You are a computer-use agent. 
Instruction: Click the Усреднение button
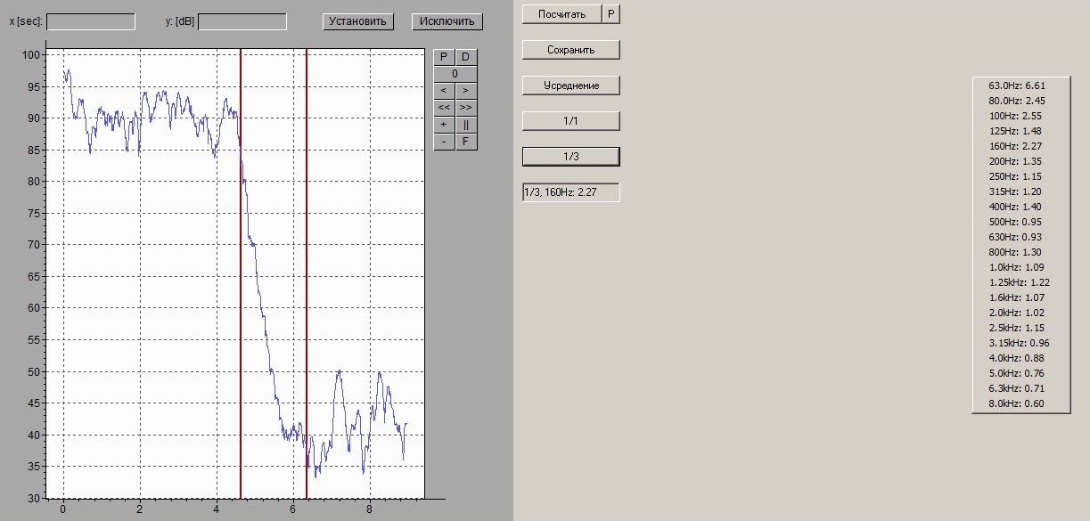(x=570, y=85)
